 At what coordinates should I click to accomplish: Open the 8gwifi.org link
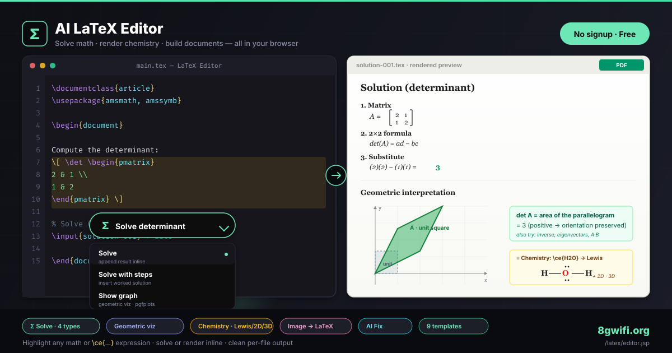coord(623,331)
